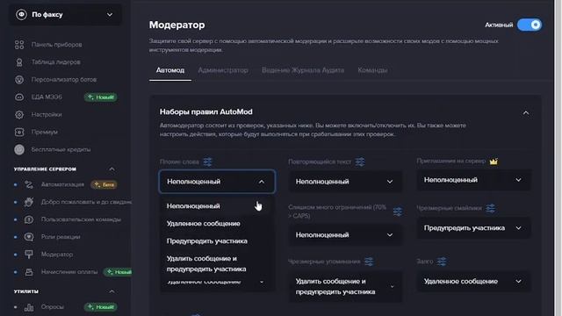This screenshot has width=562, height=316.
Task: Switch to Ведение Журнала Аудита tab
Action: pyautogui.click(x=303, y=70)
